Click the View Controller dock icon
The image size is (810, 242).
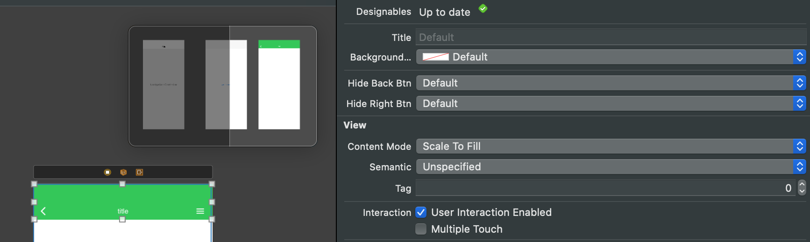(x=107, y=172)
